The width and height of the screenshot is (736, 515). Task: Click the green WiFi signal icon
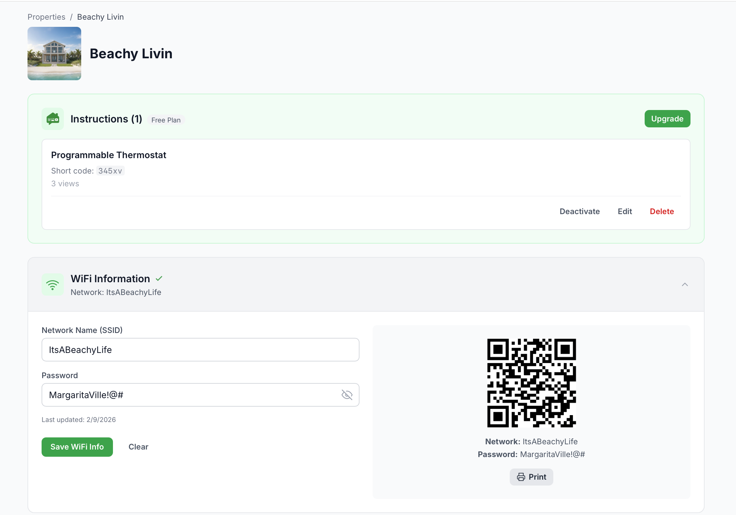click(52, 285)
